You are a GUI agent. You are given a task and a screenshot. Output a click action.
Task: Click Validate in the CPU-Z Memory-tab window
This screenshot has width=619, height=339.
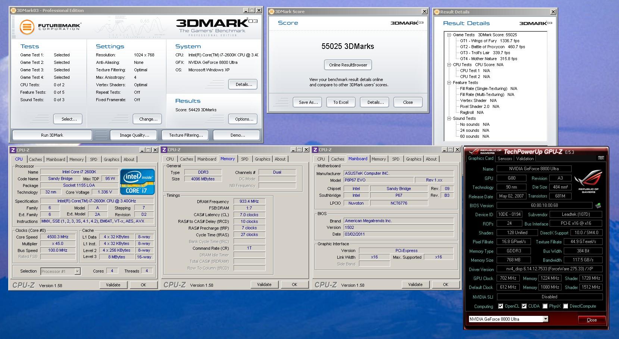pyautogui.click(x=264, y=284)
